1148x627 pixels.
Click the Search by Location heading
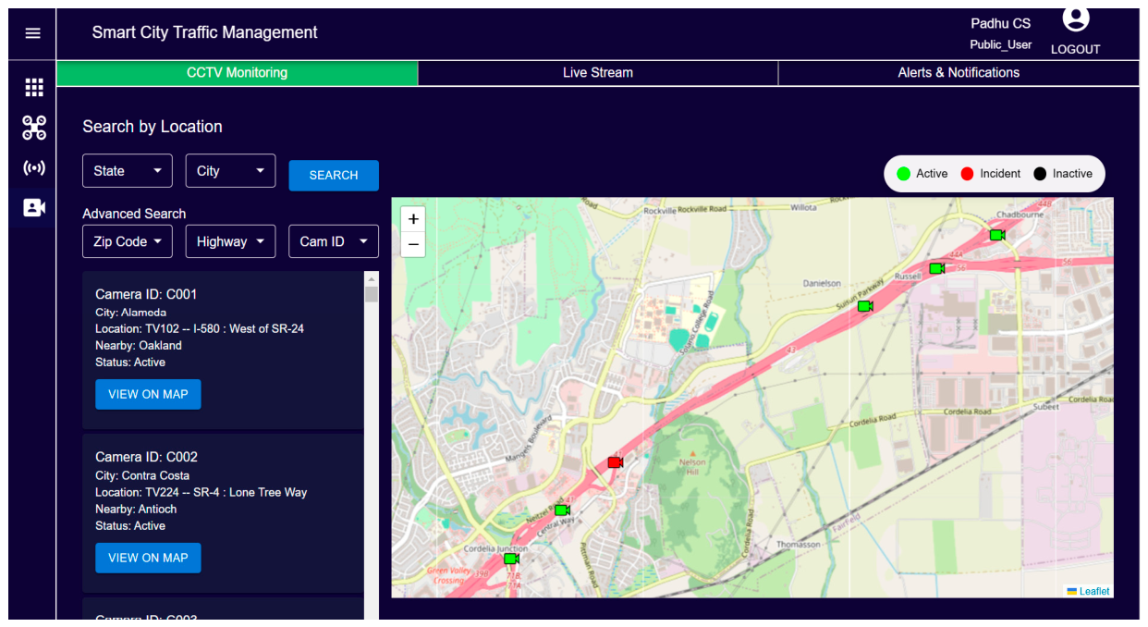pyautogui.click(x=153, y=127)
